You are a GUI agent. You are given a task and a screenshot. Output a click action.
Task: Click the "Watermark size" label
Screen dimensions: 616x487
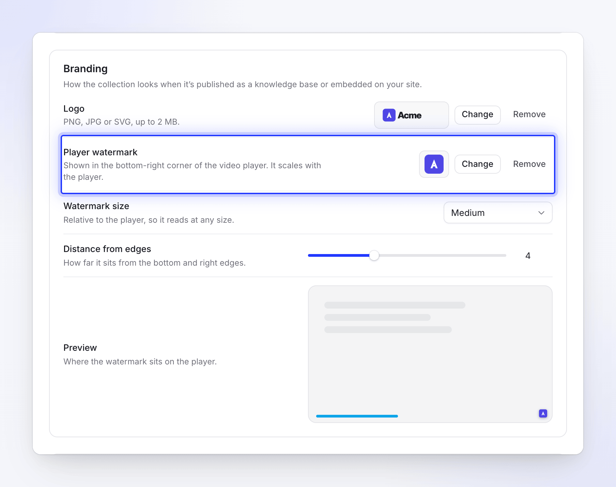pos(96,206)
